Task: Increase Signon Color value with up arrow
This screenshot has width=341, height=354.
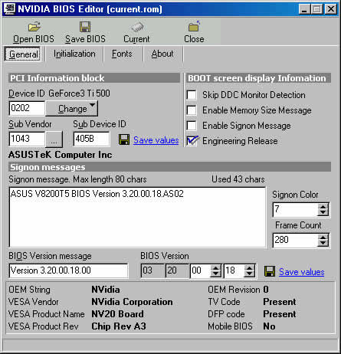Action: click(x=323, y=207)
